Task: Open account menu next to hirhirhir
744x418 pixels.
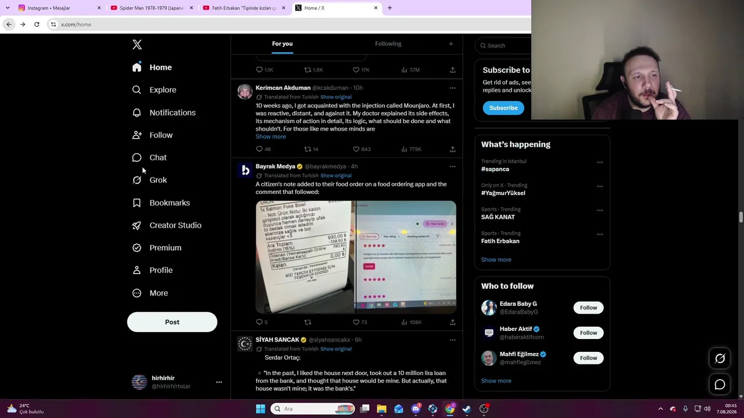Action: [219, 382]
